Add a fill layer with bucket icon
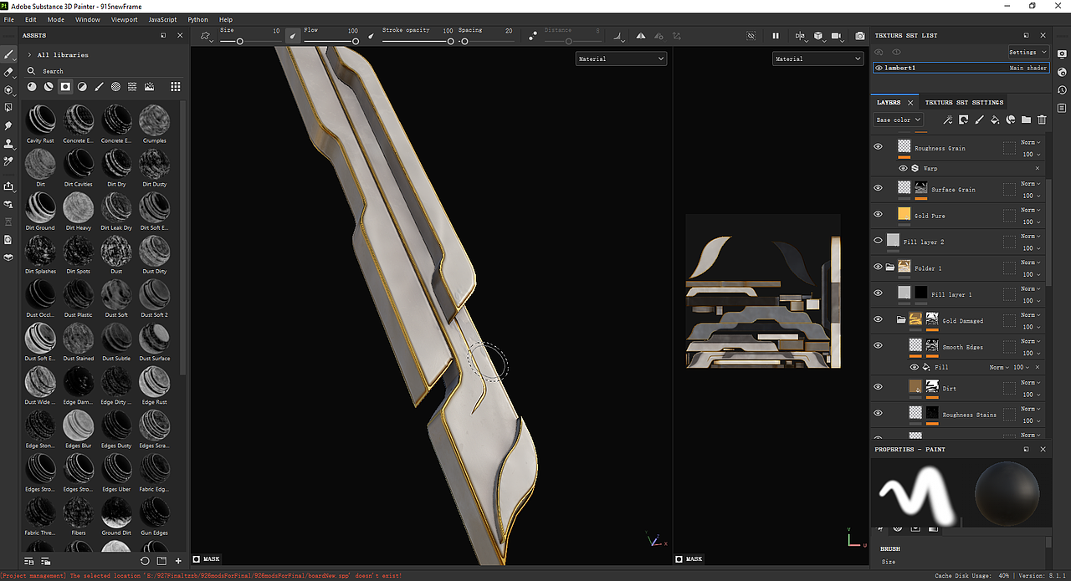The height and width of the screenshot is (581, 1071). [995, 120]
